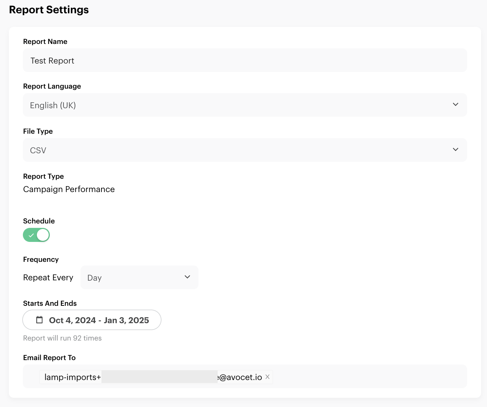Image resolution: width=487 pixels, height=407 pixels.
Task: Click the Starts And Ends label
Action: [x=50, y=304]
